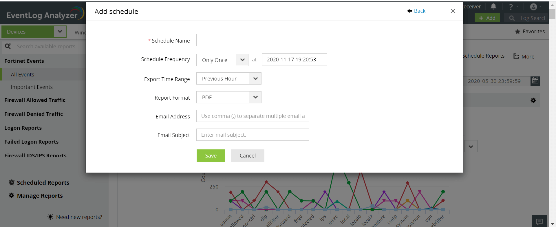The width and height of the screenshot is (556, 227).
Task: Expand Logon Reports section
Action: pos(23,128)
